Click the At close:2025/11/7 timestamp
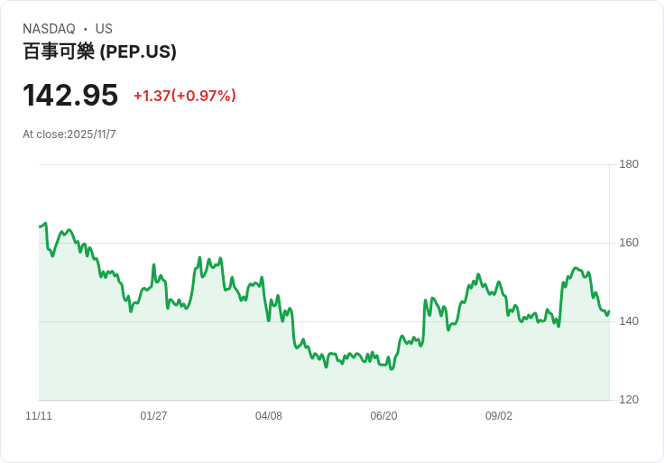This screenshot has width=664, height=463. pyautogui.click(x=69, y=134)
